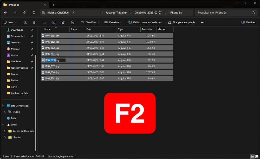Click the Delete trash icon
Image resolution: width=260 pixels, height=159 pixels.
pyautogui.click(x=73, y=22)
